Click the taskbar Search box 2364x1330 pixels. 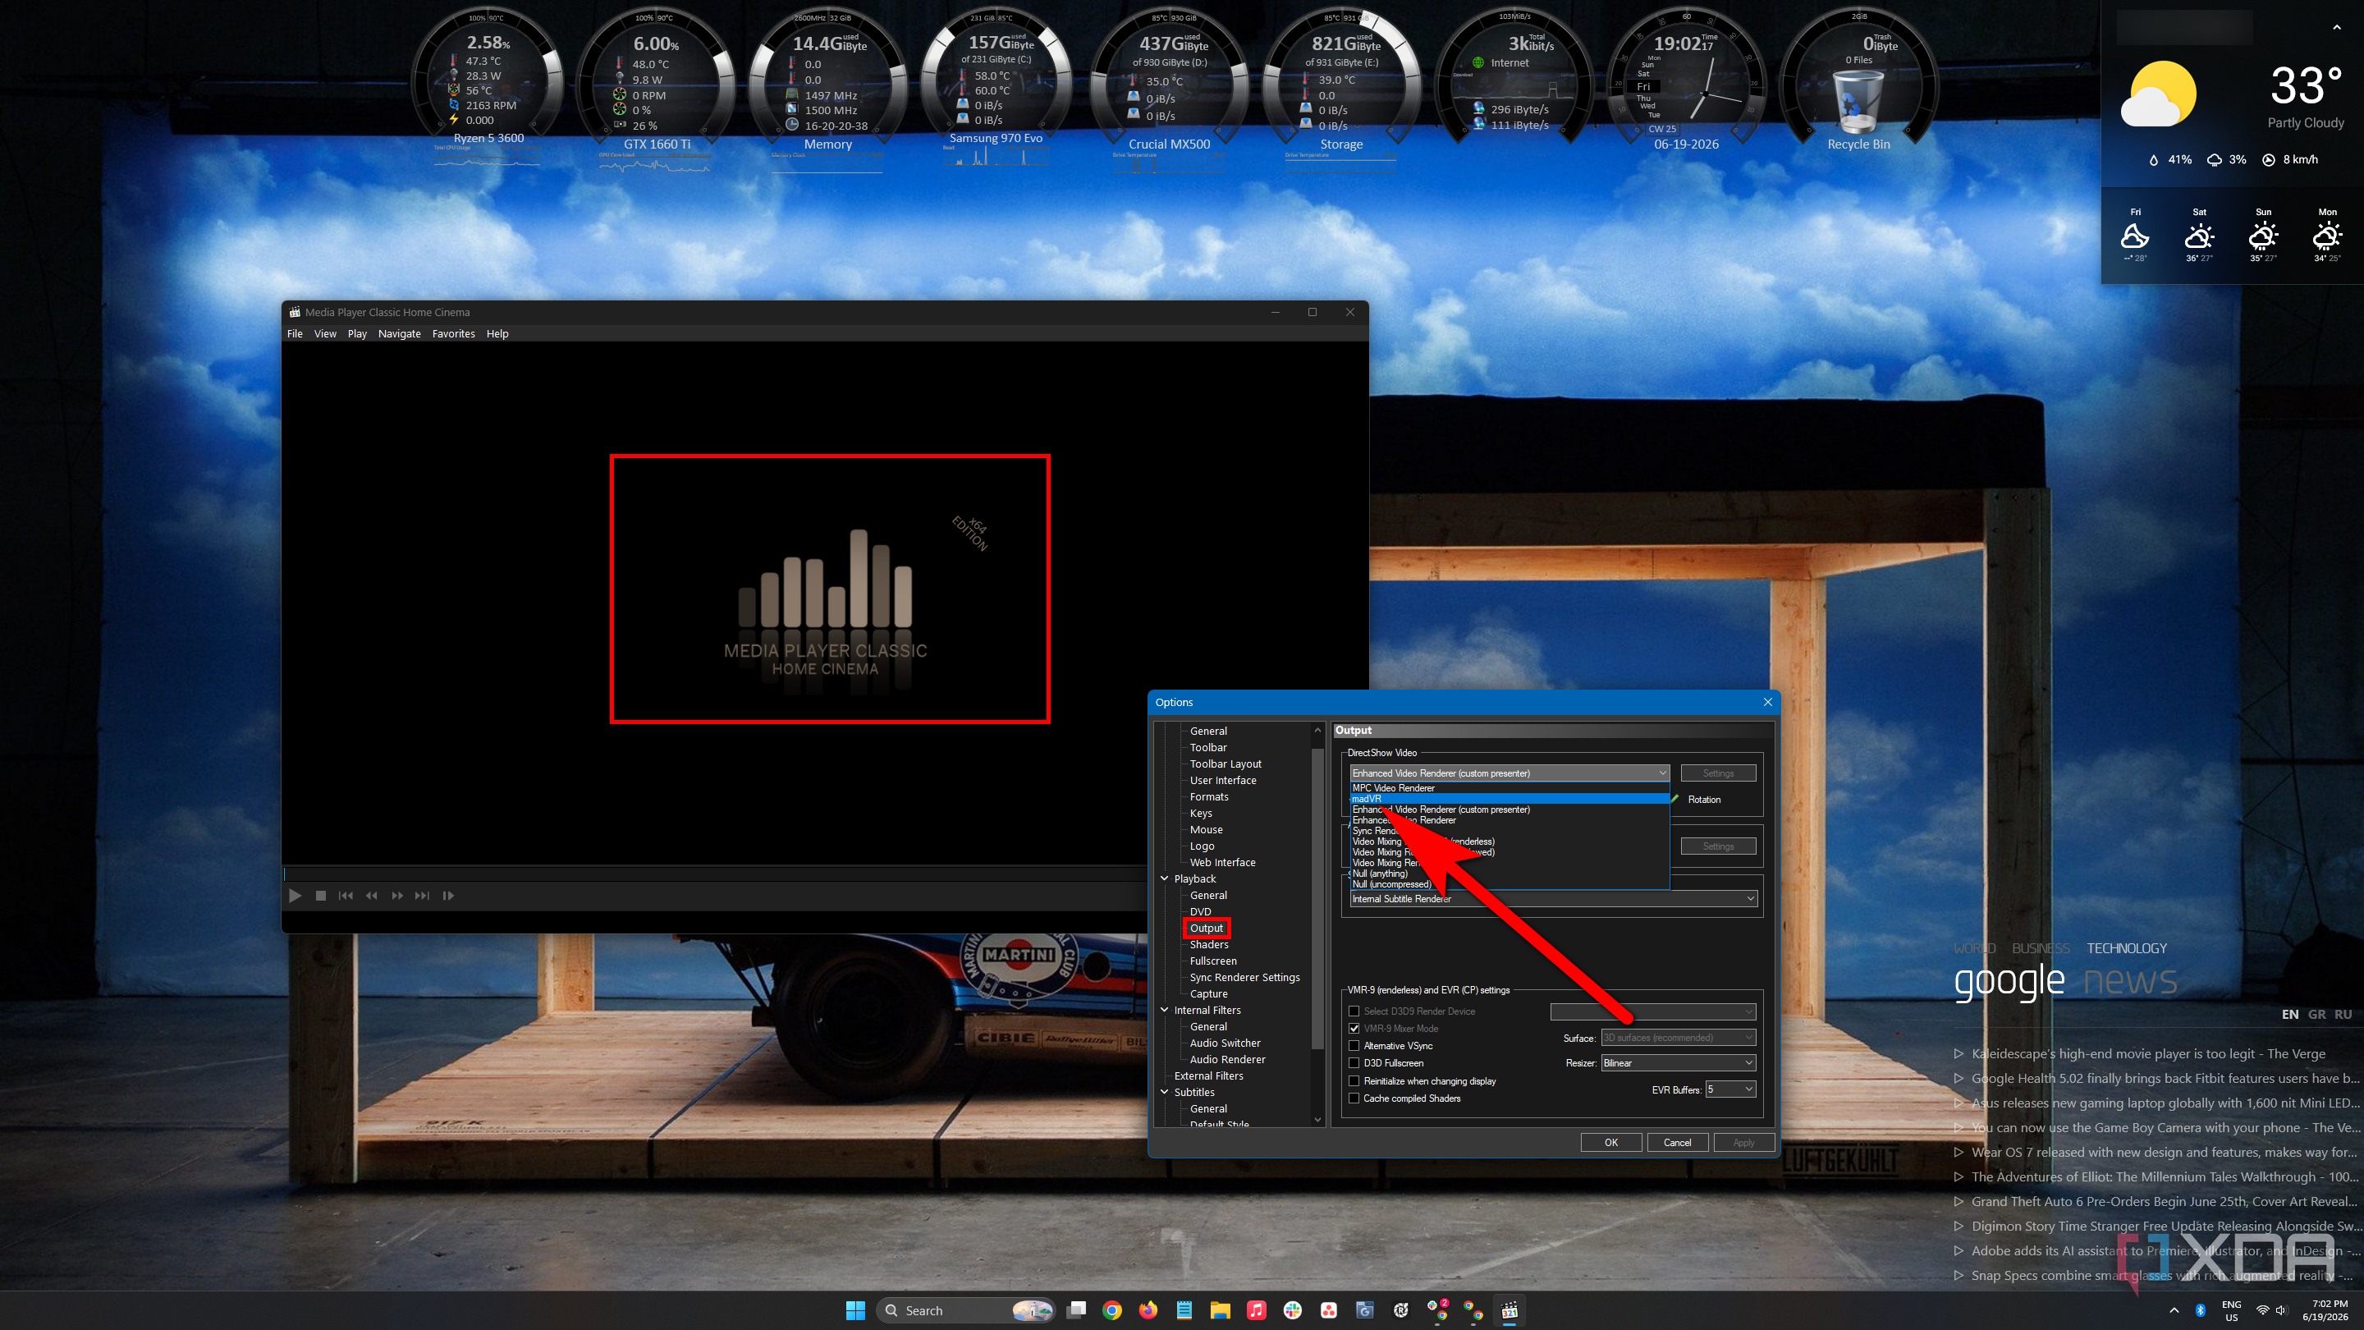[965, 1311]
